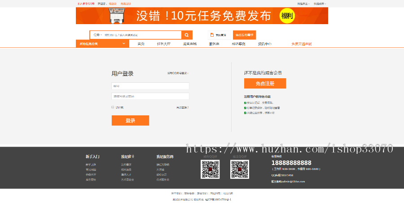
Task: Click 关于我们 in the bottom links
Action: point(176,194)
